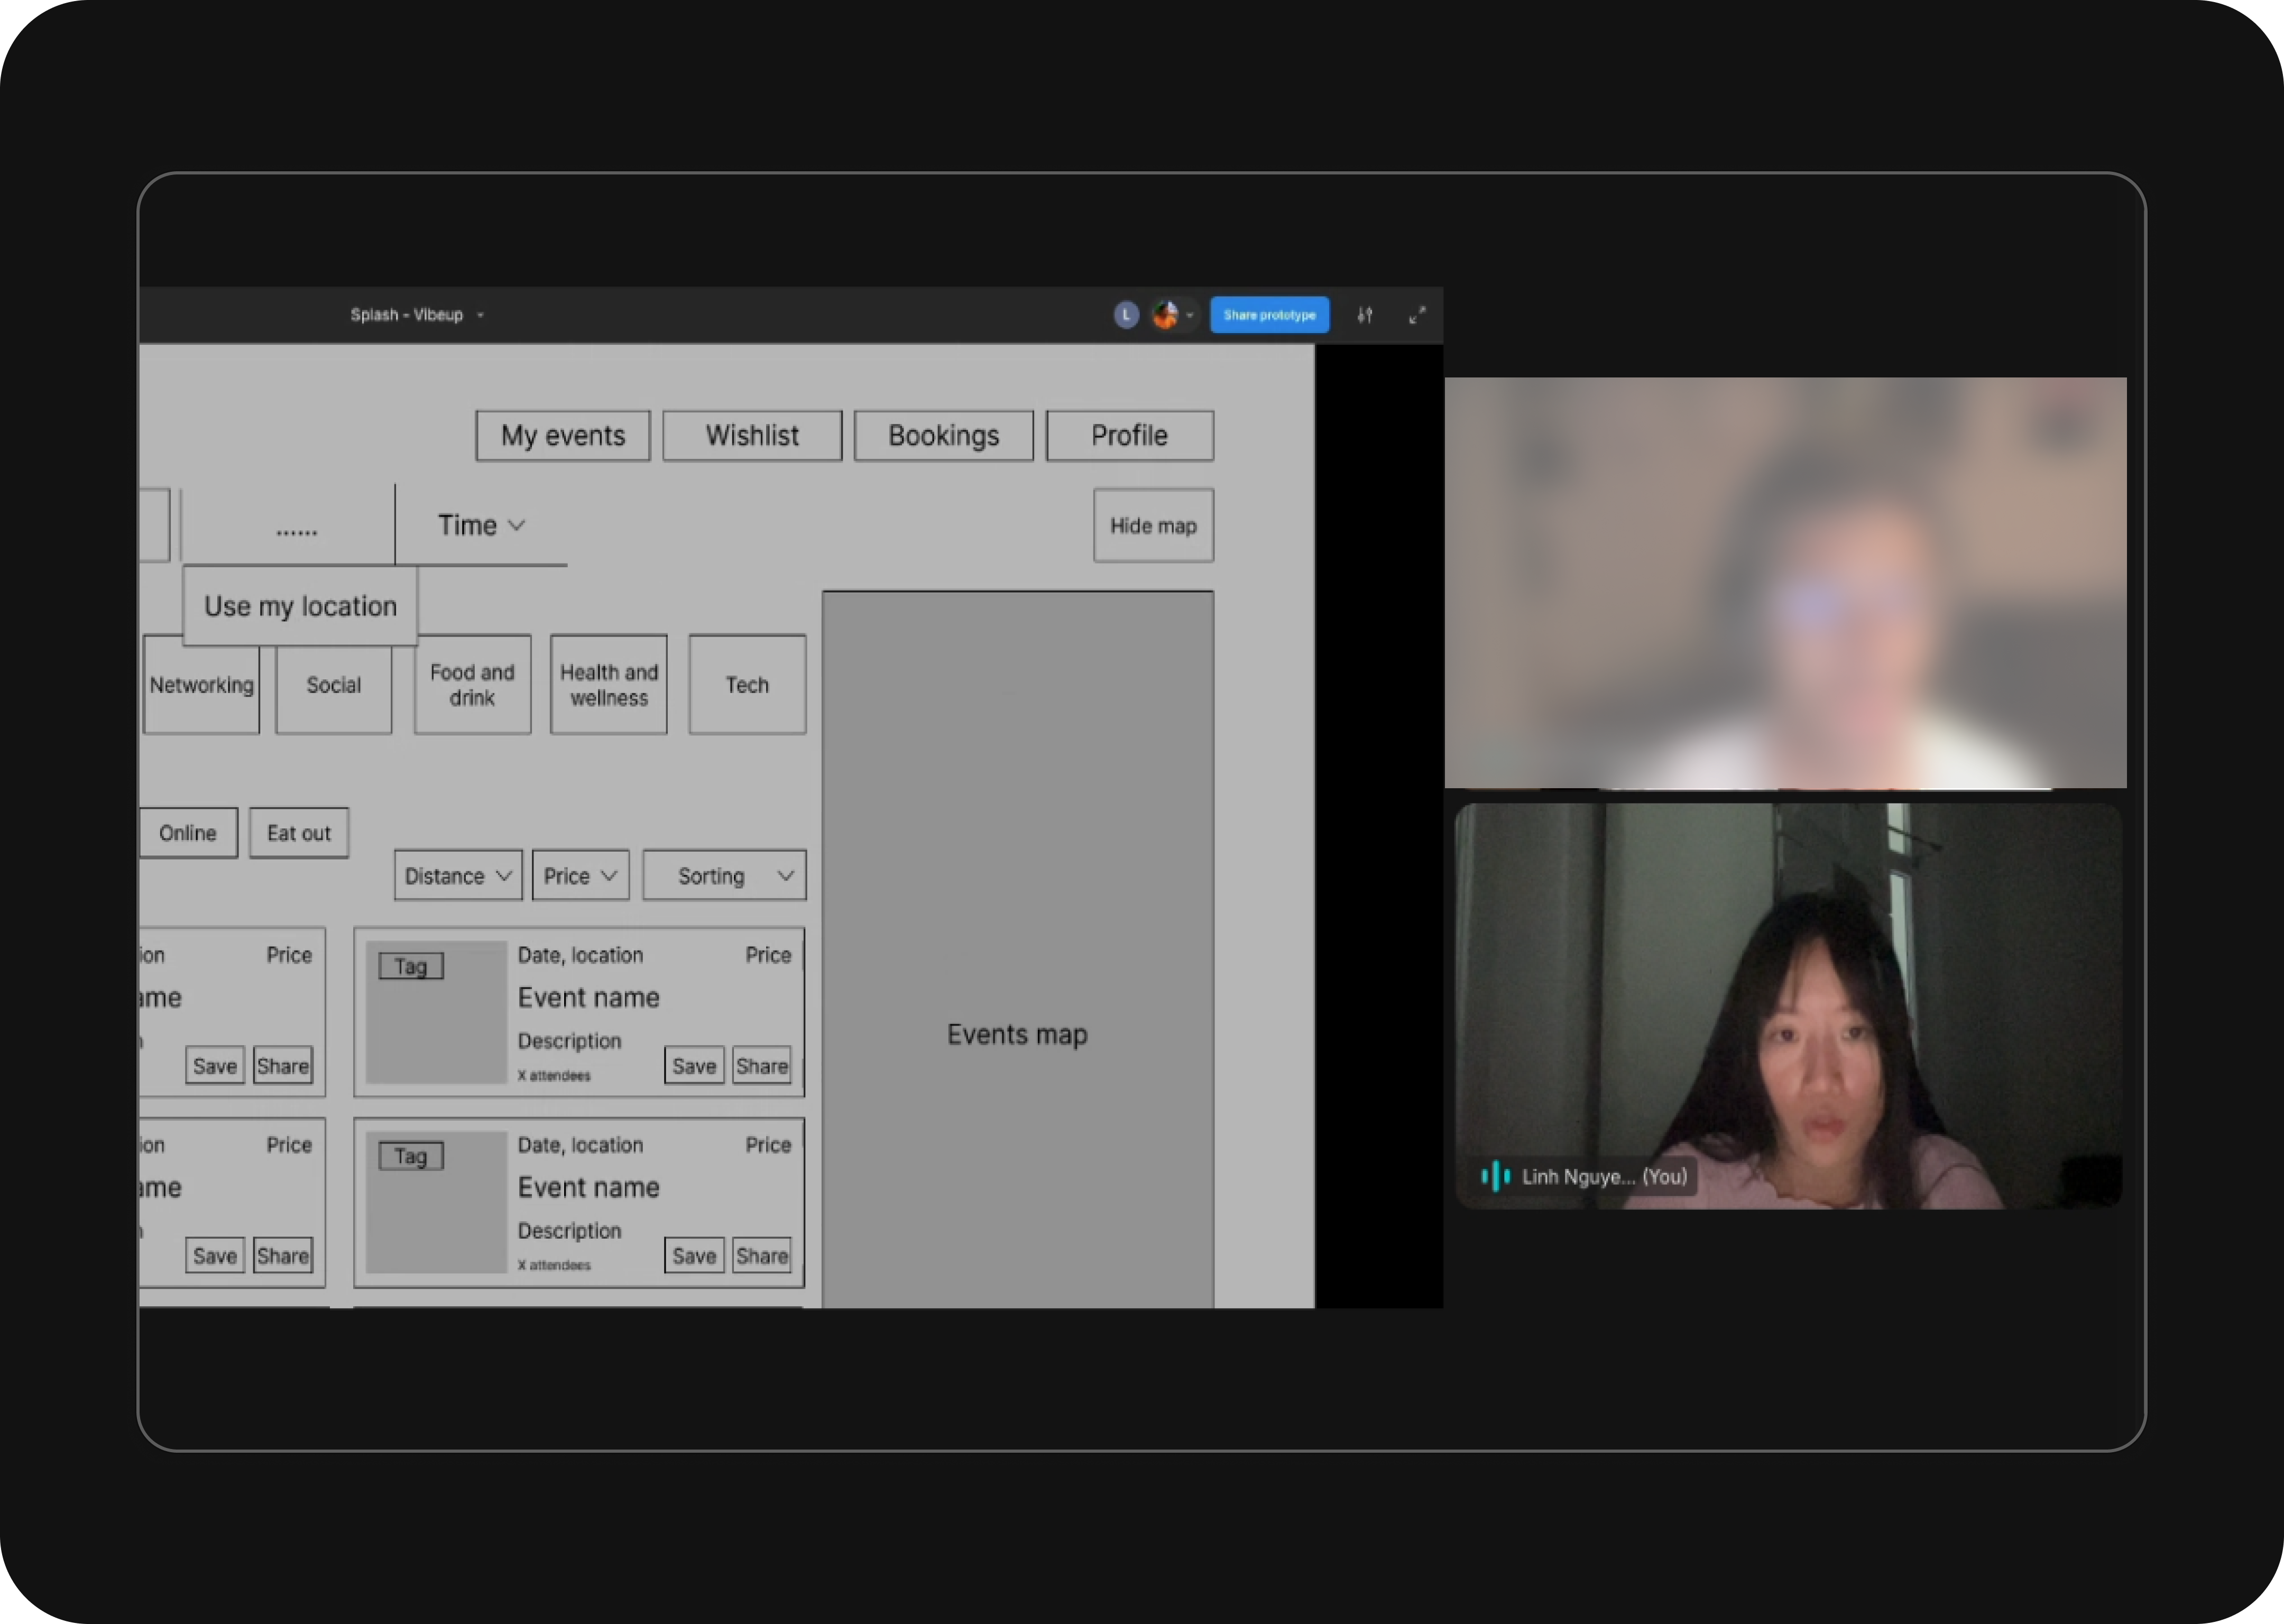Expand the Time dropdown
The width and height of the screenshot is (2284, 1624).
[481, 526]
